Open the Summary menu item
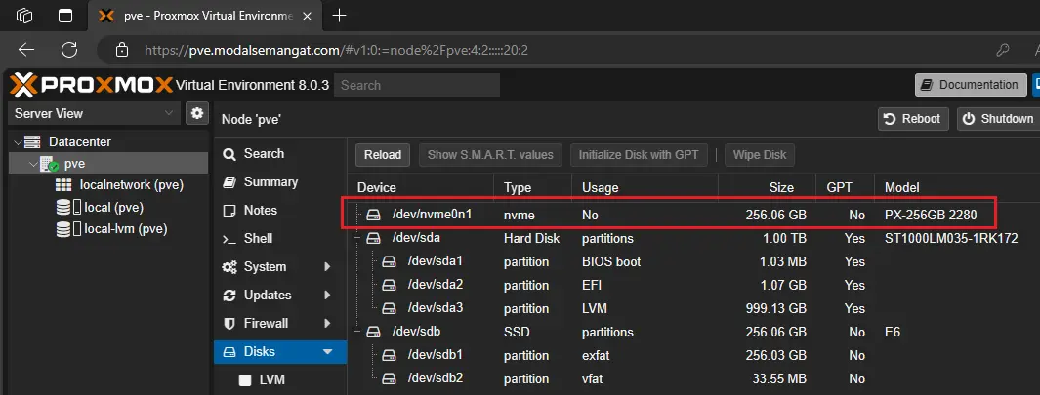This screenshot has height=395, width=1040. [280, 181]
